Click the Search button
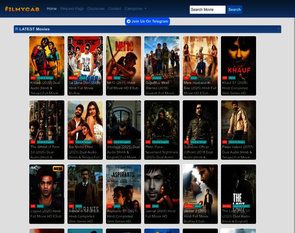 click(234, 10)
